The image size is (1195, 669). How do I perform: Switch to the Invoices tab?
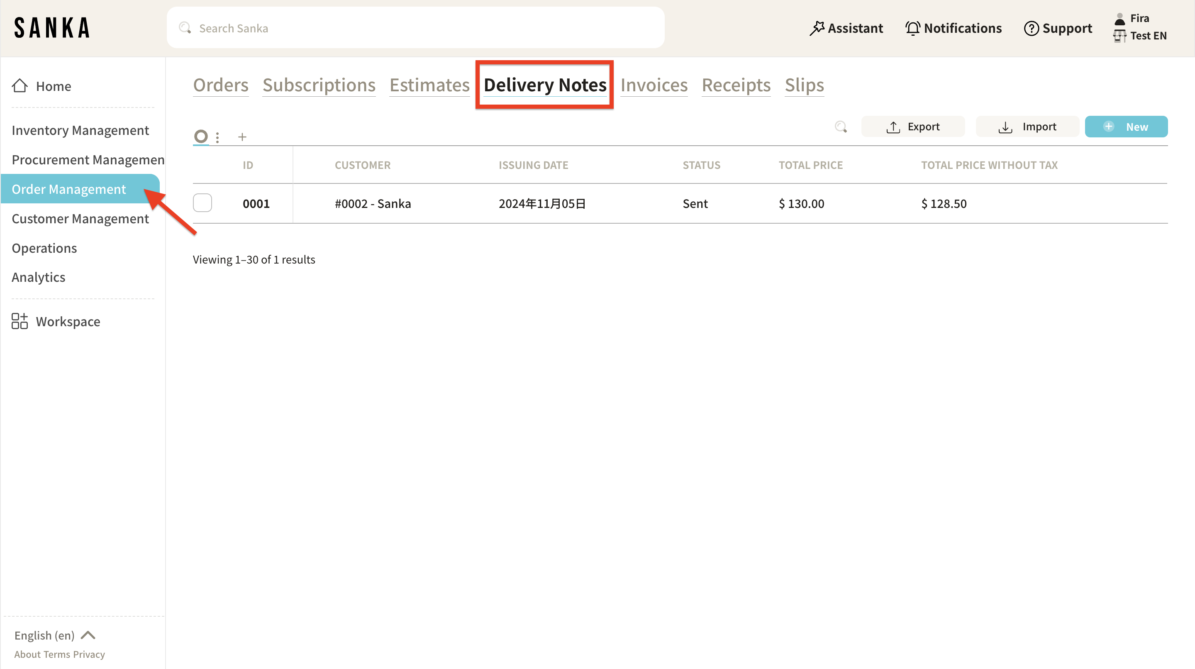654,85
